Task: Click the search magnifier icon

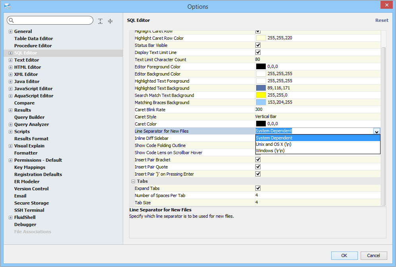Action: coord(11,21)
